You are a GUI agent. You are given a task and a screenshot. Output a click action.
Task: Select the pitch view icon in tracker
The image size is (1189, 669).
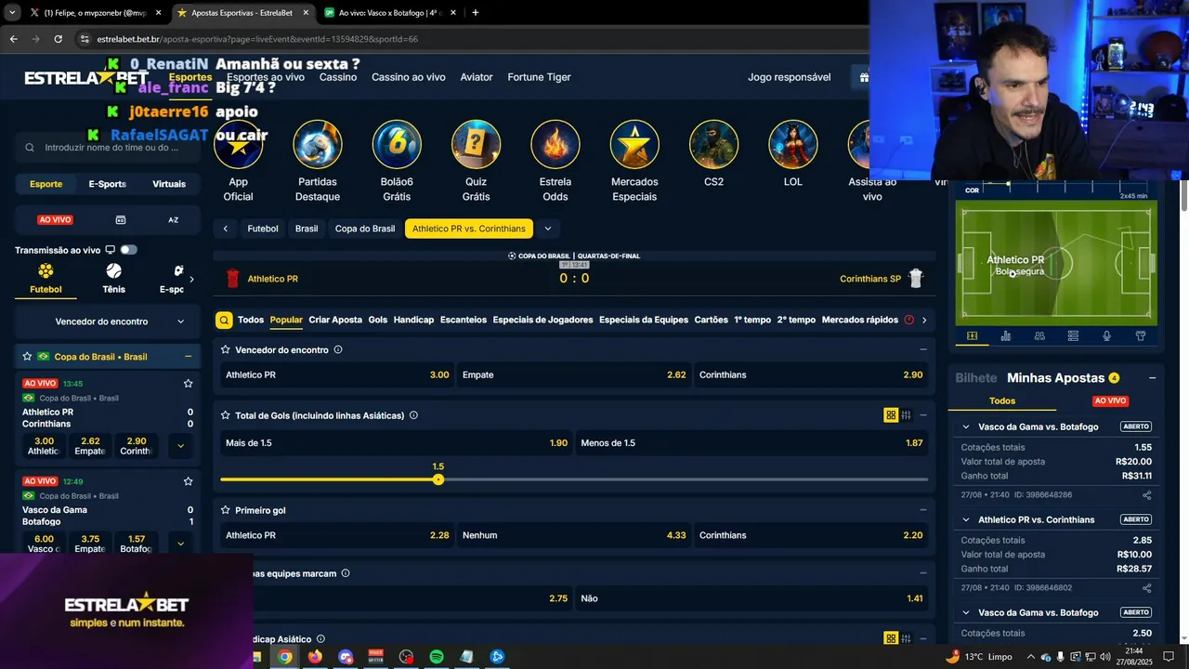[972, 336]
